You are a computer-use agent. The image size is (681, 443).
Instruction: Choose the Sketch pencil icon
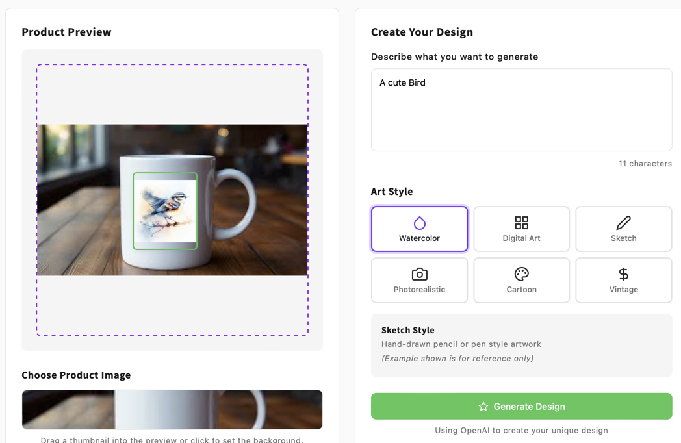coord(623,221)
